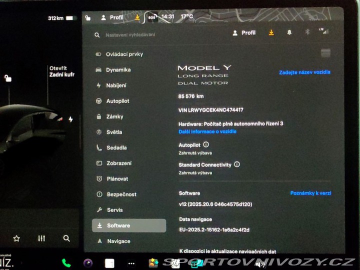This screenshot has width=360, height=270.
Task: Toggle the car lock icon beside vehicle
Action: tap(7, 78)
